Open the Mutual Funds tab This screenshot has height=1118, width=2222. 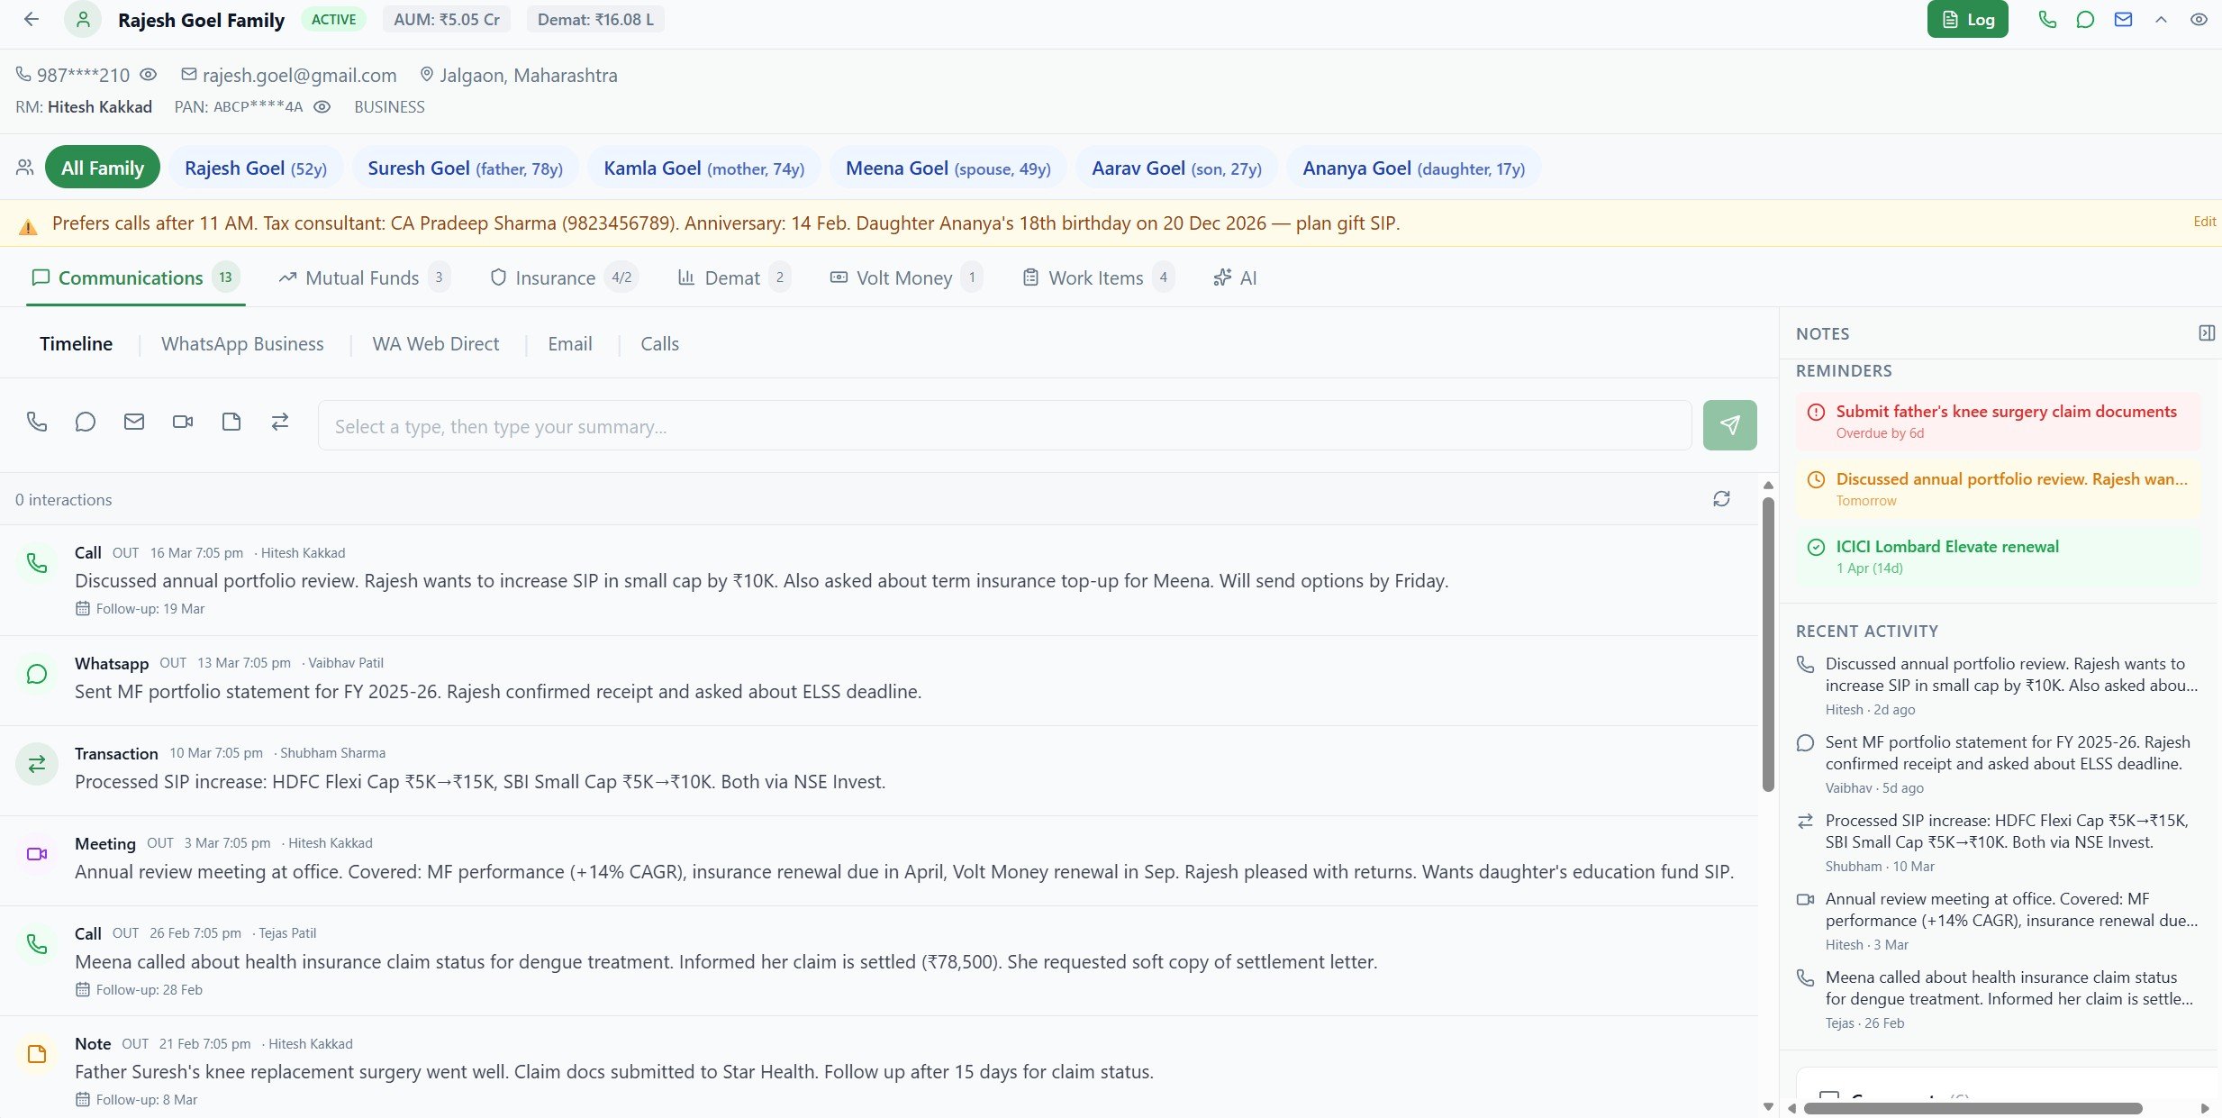(x=362, y=277)
